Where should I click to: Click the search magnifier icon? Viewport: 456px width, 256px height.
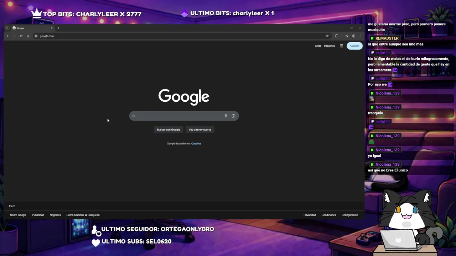(134, 116)
